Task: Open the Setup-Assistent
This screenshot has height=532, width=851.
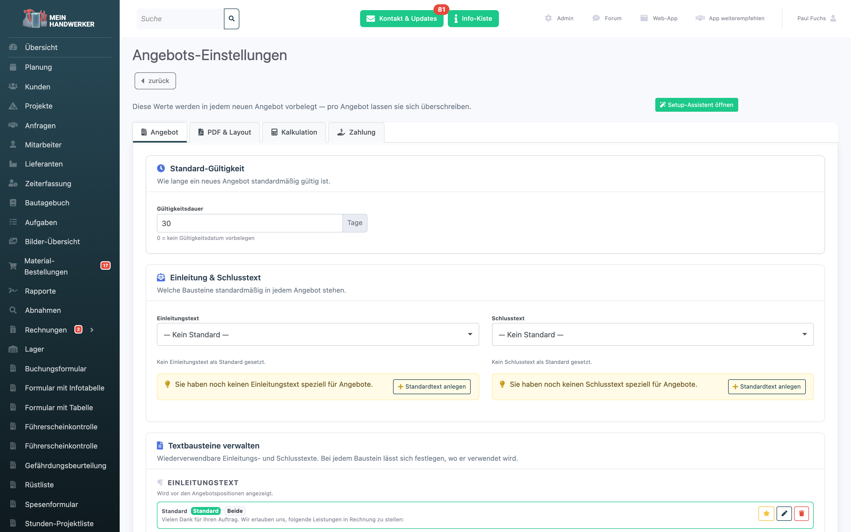Action: [696, 105]
